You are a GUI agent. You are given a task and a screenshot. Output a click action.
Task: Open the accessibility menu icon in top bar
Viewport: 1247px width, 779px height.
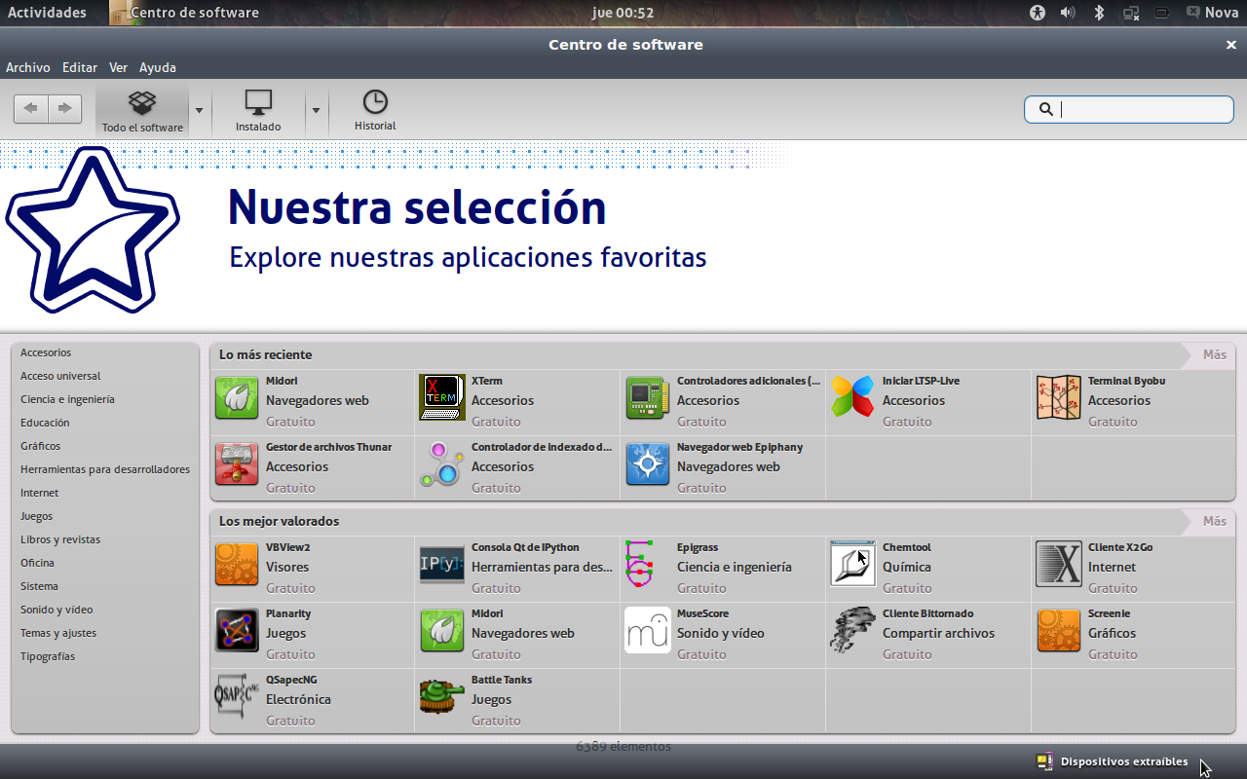tap(1038, 13)
